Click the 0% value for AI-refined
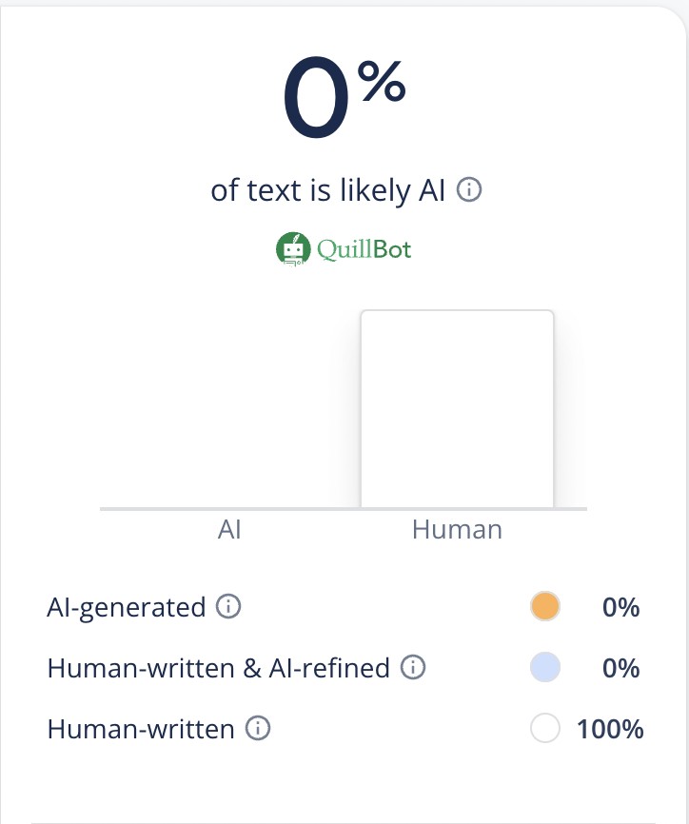The height and width of the screenshot is (824, 689). [620, 668]
